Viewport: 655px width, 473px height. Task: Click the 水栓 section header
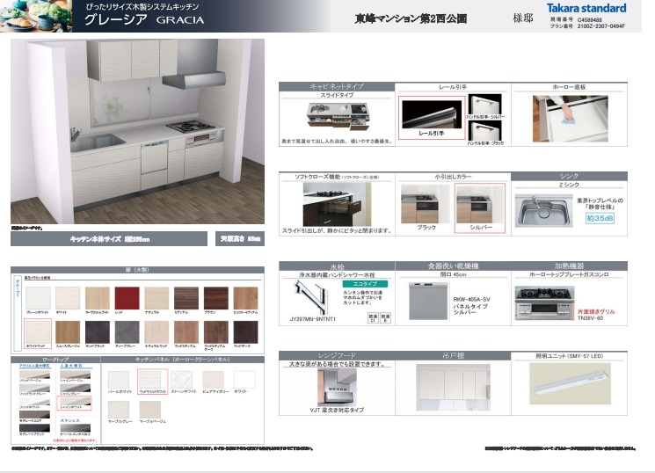pyautogui.click(x=337, y=266)
